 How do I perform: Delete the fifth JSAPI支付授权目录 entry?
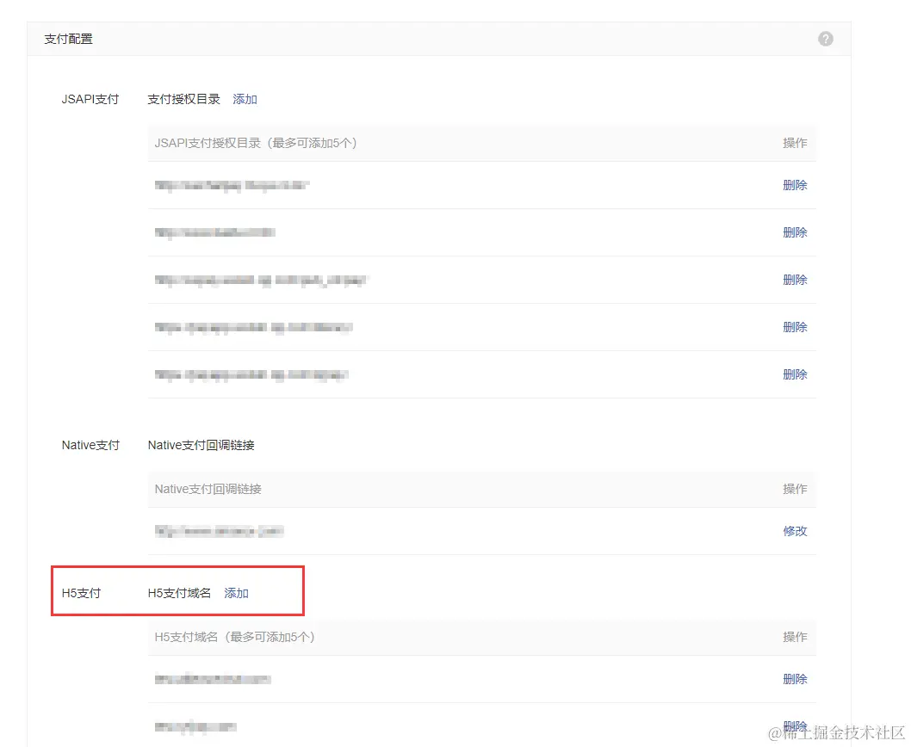[795, 374]
